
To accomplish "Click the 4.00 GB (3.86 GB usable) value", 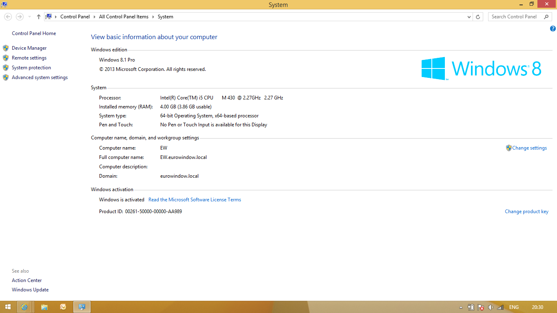I will (186, 107).
